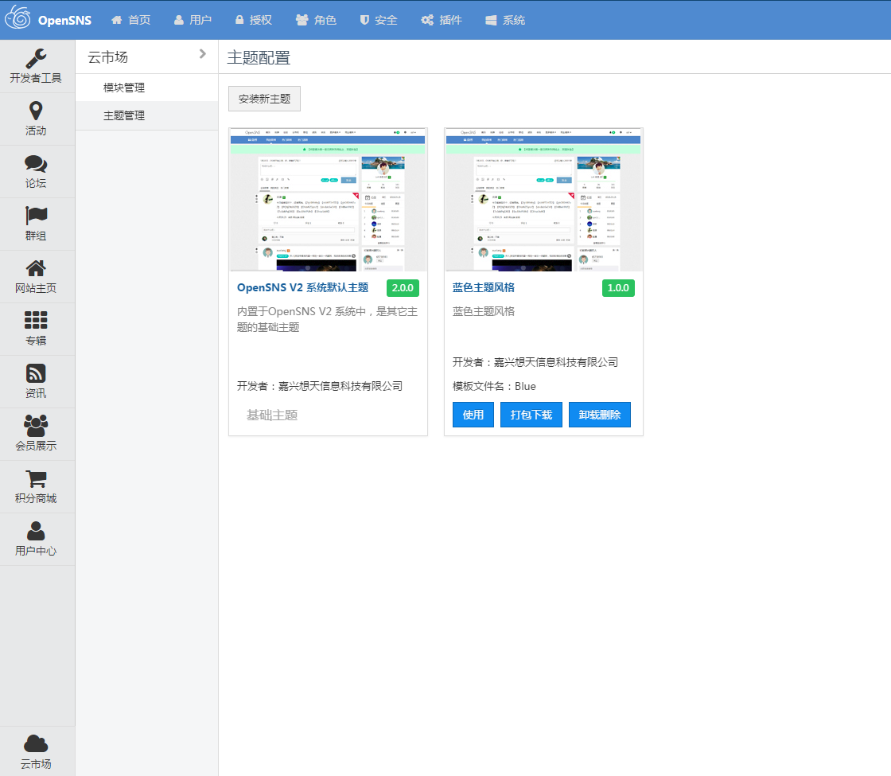This screenshot has width=891, height=776.
Task: Open the 授权 top menu
Action: (x=254, y=20)
